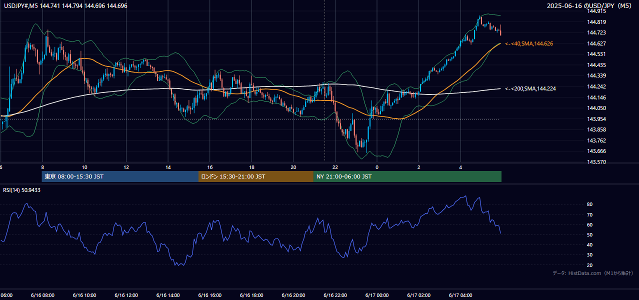Click the 6/16 16:00 bottom time label
Viewport: 639px width, 300px height.
coord(210,295)
